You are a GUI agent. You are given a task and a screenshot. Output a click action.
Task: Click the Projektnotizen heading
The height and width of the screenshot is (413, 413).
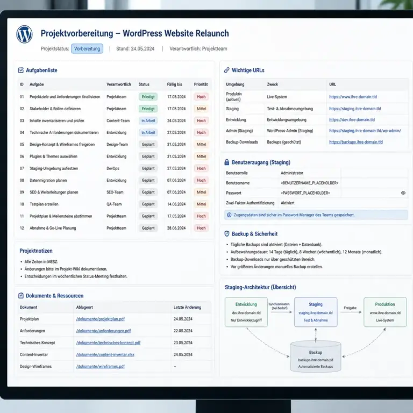click(x=36, y=251)
